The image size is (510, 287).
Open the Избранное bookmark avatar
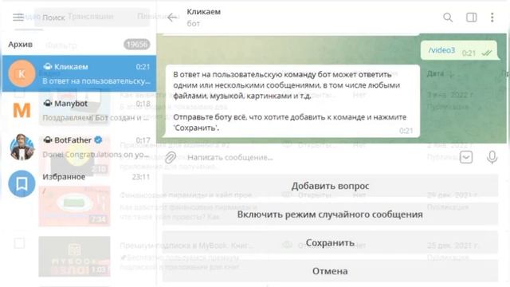pos(22,183)
